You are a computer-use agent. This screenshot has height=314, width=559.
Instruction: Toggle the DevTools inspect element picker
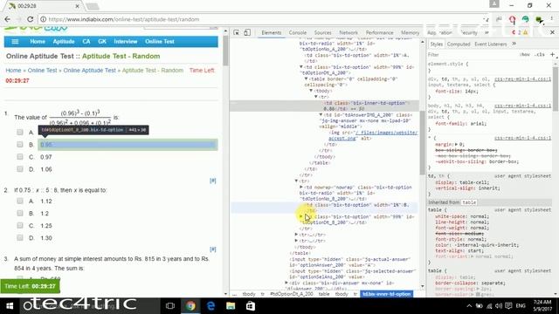[x=236, y=32]
